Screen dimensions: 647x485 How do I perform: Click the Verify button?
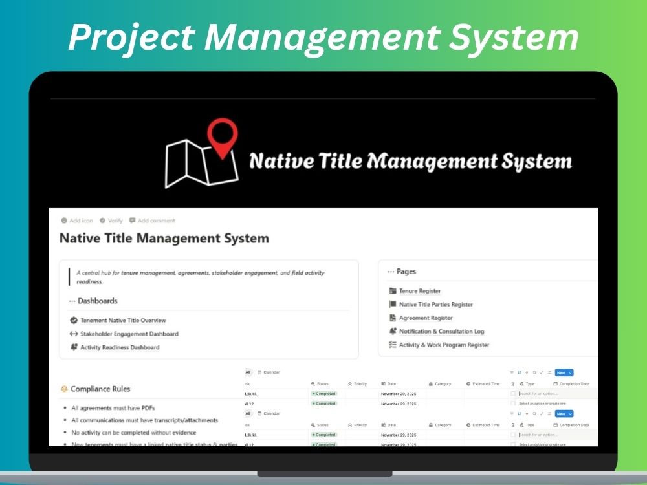111,221
